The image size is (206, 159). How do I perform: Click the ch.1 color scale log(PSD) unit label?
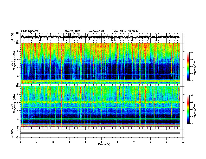click(195, 68)
